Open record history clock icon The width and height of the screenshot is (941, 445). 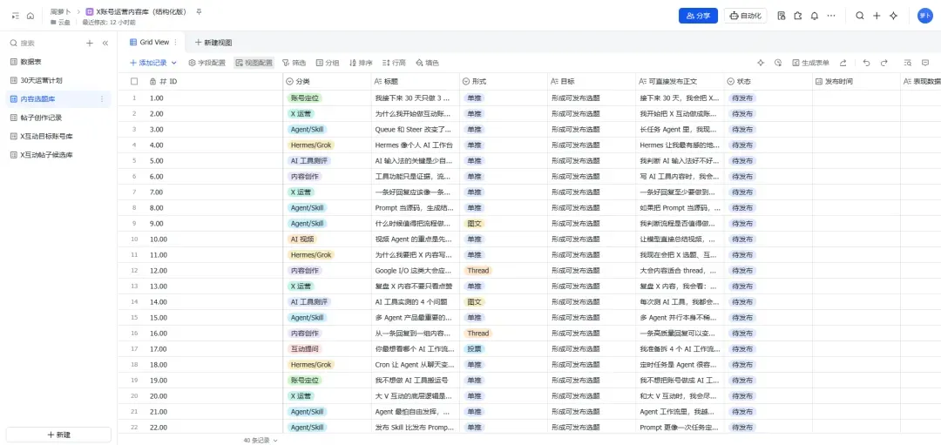click(778, 63)
